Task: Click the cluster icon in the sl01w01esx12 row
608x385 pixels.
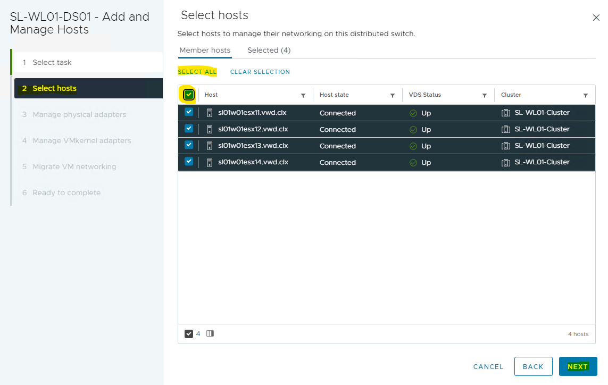Action: (506, 129)
